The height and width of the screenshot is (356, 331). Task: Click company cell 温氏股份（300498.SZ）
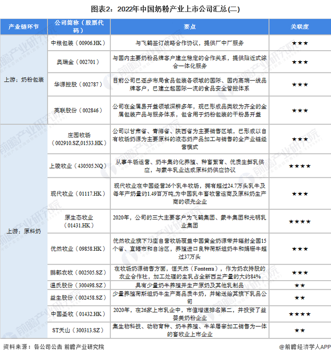79,285
